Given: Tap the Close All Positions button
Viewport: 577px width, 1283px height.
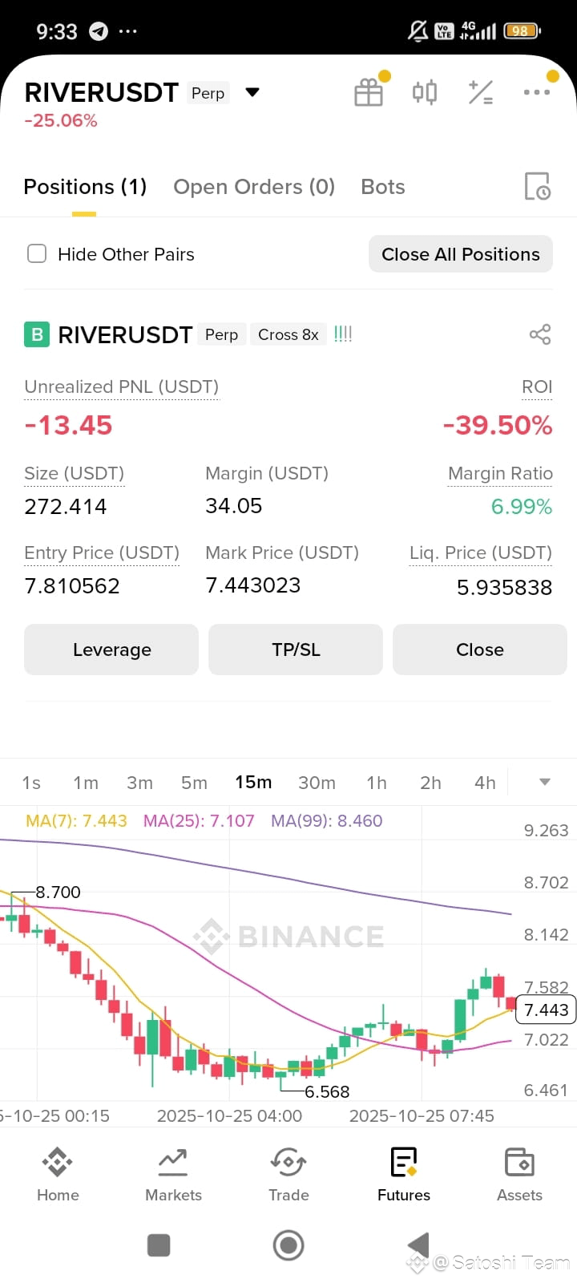Looking at the screenshot, I should coord(461,254).
